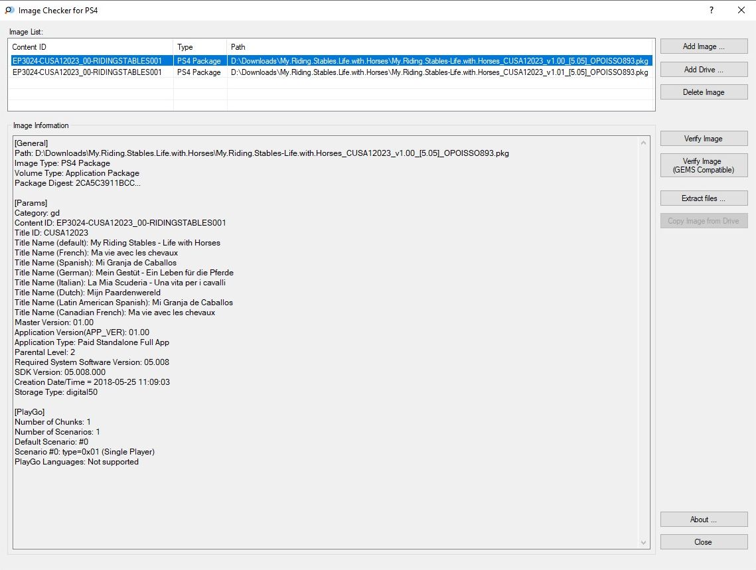Screen dimensions: 756x570
Task: Click the Image Checker app icon in title bar
Action: click(x=9, y=10)
